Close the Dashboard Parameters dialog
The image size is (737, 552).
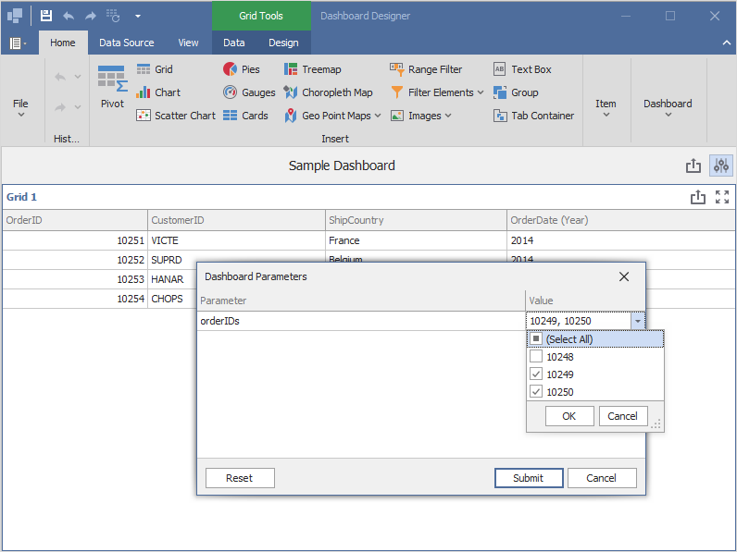click(624, 277)
